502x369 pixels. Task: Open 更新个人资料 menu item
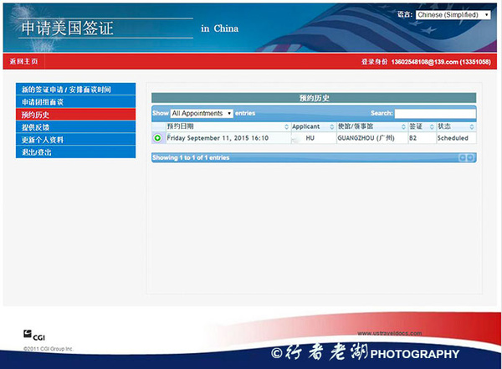pyautogui.click(x=76, y=140)
